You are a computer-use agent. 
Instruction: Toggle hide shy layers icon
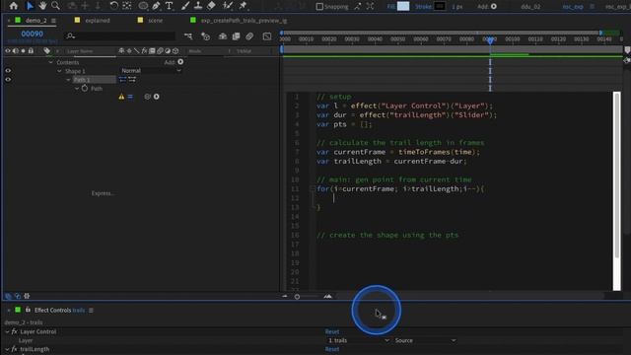pos(223,36)
